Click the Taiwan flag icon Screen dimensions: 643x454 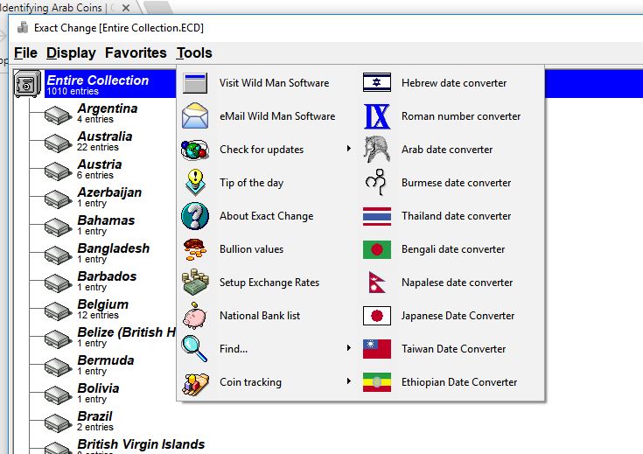(x=377, y=349)
